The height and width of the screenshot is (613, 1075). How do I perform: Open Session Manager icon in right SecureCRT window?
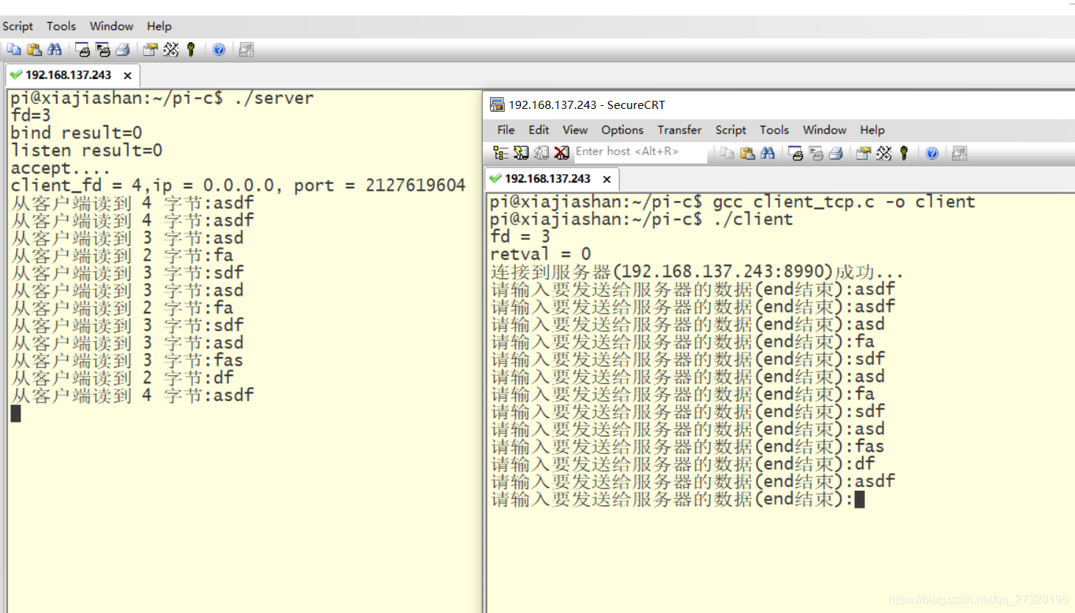coord(501,153)
